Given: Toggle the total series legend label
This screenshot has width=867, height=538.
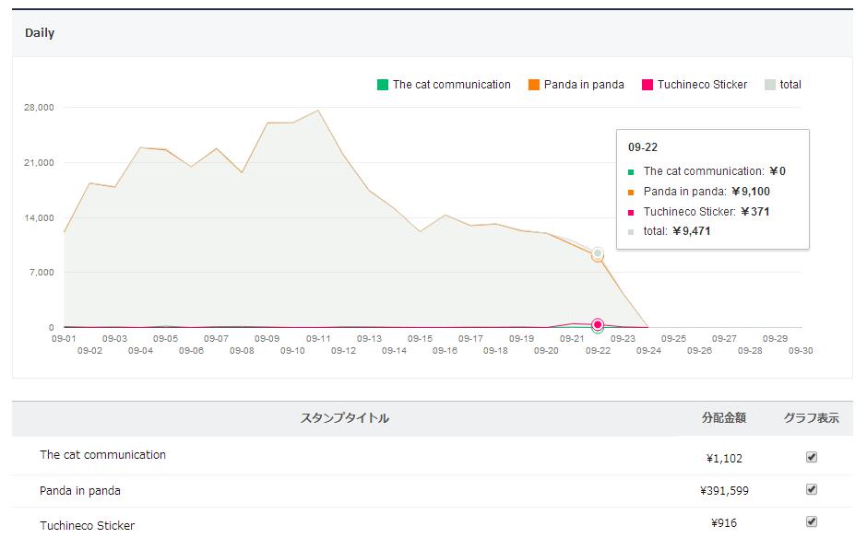Looking at the screenshot, I should tap(790, 85).
